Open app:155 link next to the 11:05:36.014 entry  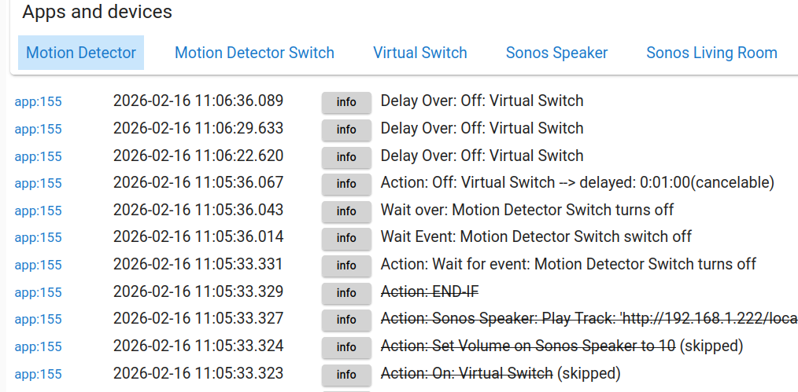[x=38, y=237]
